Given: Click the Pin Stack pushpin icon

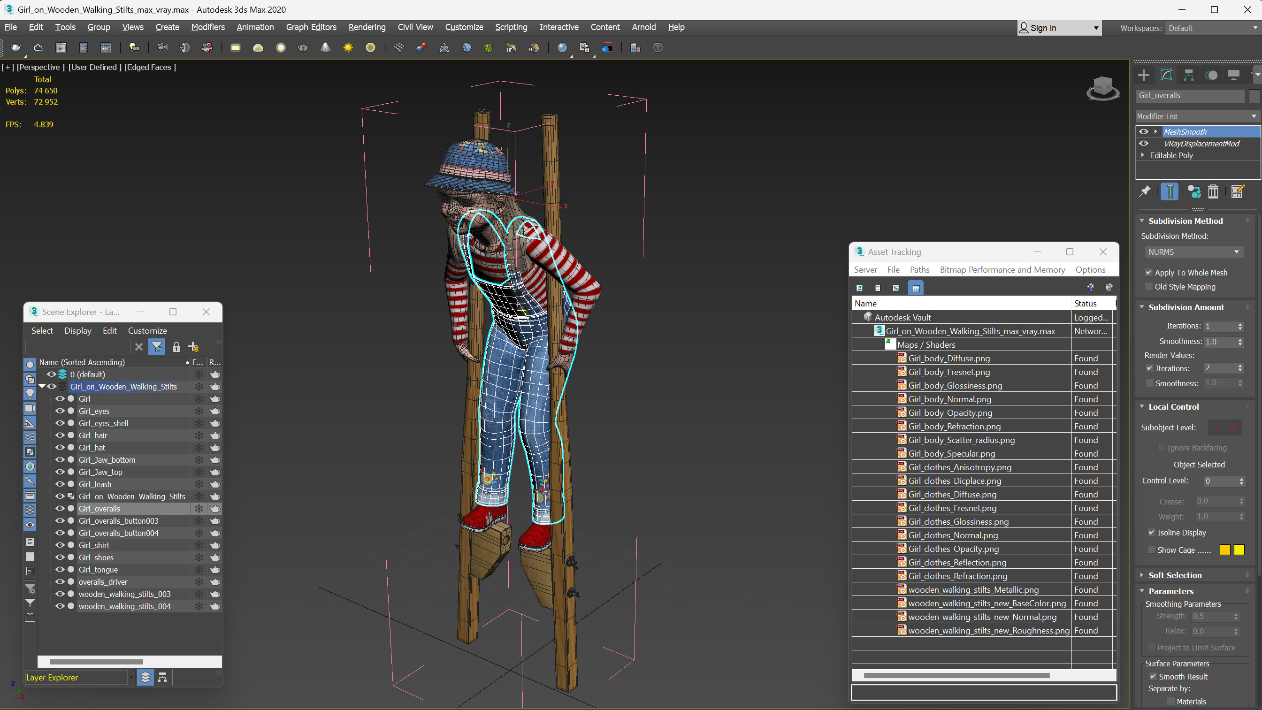Looking at the screenshot, I should tap(1144, 191).
